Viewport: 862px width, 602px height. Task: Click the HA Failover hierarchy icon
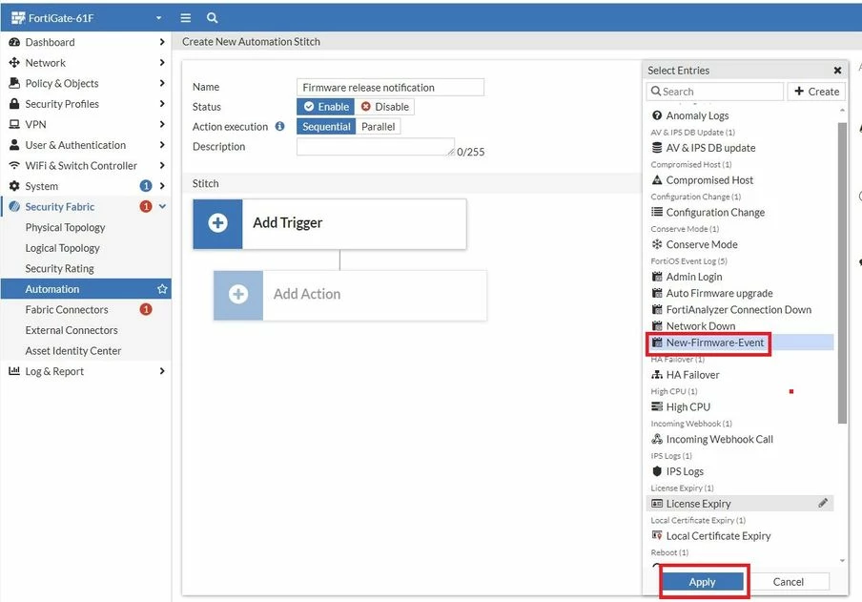(657, 375)
